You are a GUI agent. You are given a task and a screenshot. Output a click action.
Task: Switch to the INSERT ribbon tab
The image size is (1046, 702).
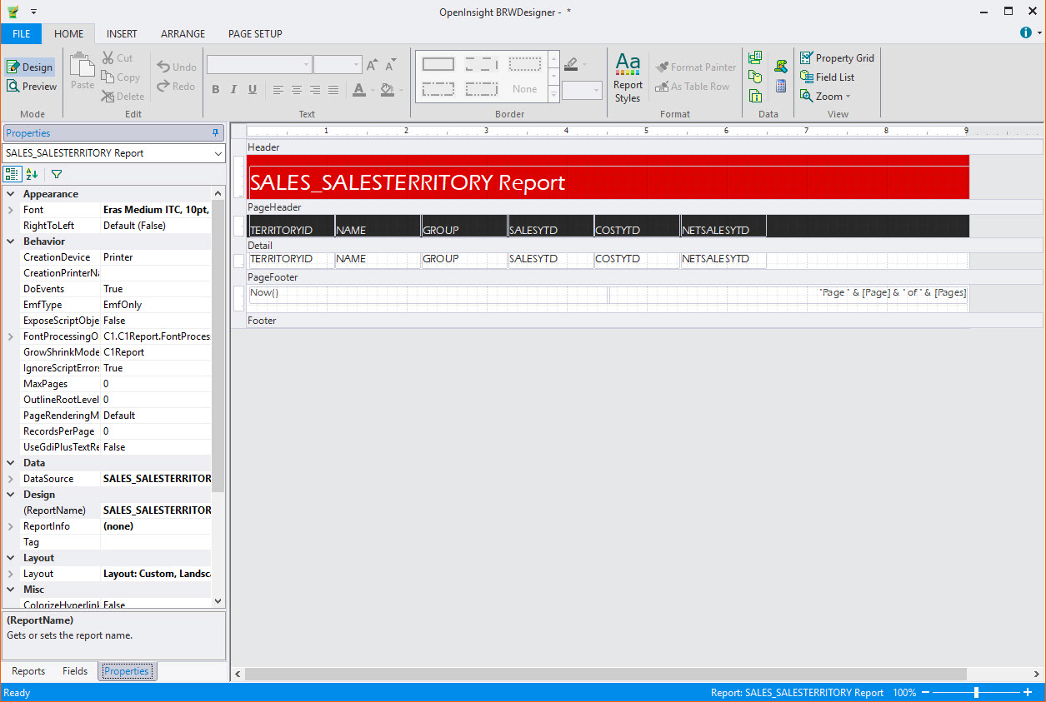click(122, 34)
